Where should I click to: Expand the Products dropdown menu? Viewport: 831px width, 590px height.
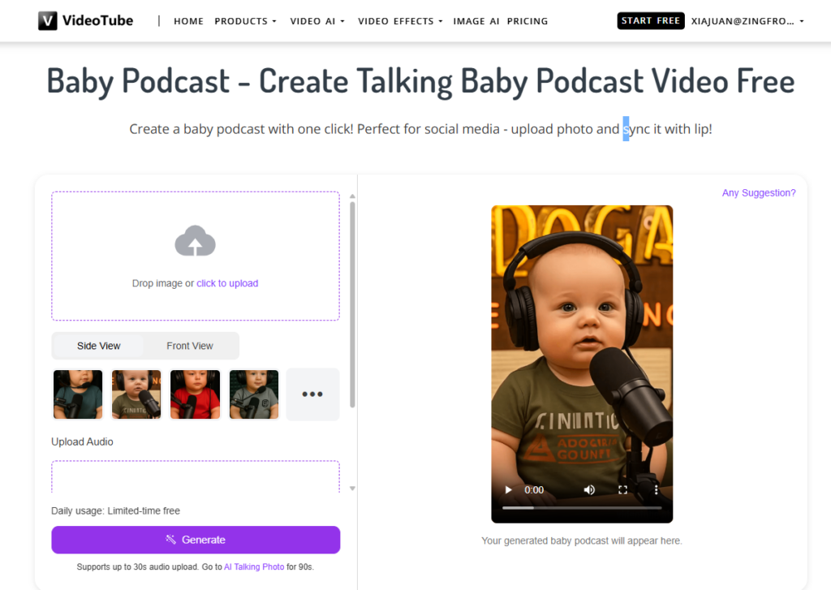(x=245, y=21)
